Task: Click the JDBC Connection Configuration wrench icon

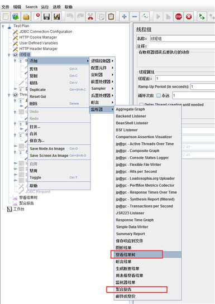Action: 15,32
